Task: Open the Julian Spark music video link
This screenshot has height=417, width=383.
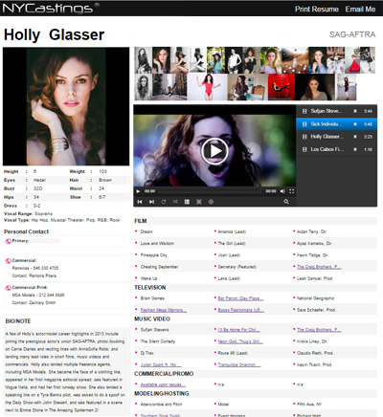Action: 161,364
